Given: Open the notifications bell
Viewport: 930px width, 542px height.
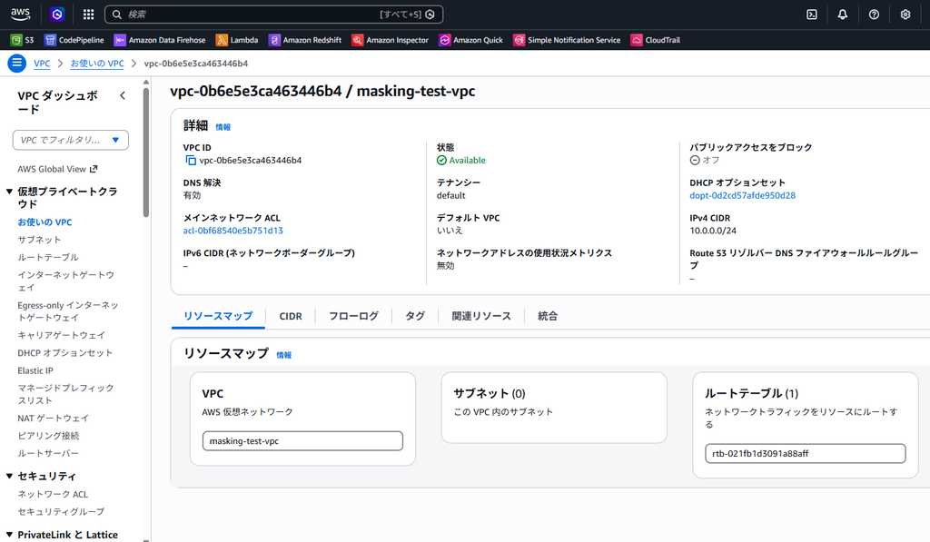Looking at the screenshot, I should (x=843, y=15).
